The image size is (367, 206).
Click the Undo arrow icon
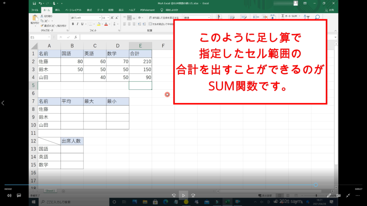tap(40, 3)
